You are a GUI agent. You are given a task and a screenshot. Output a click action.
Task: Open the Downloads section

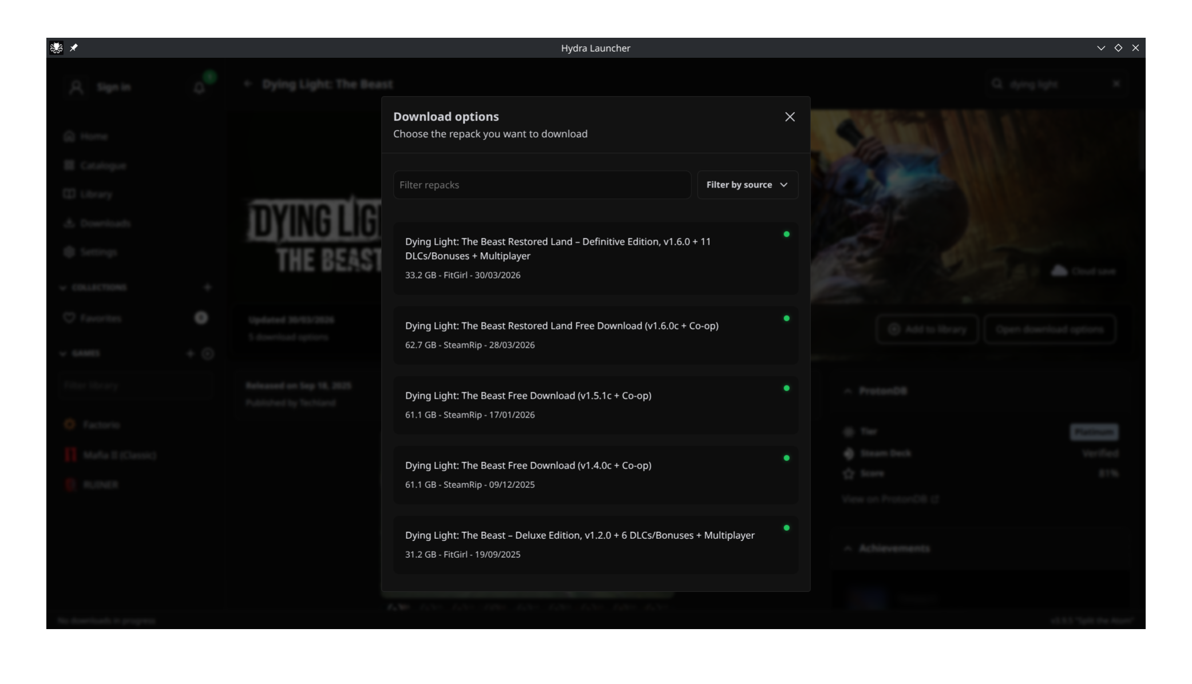tap(105, 223)
